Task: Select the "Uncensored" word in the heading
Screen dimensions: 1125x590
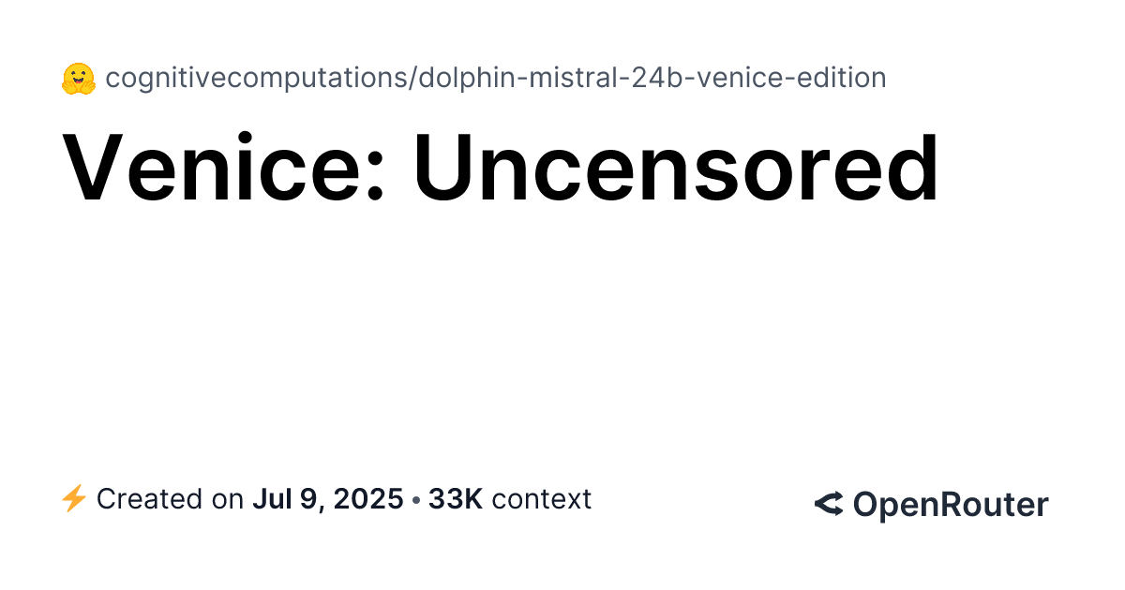Action: [x=675, y=170]
